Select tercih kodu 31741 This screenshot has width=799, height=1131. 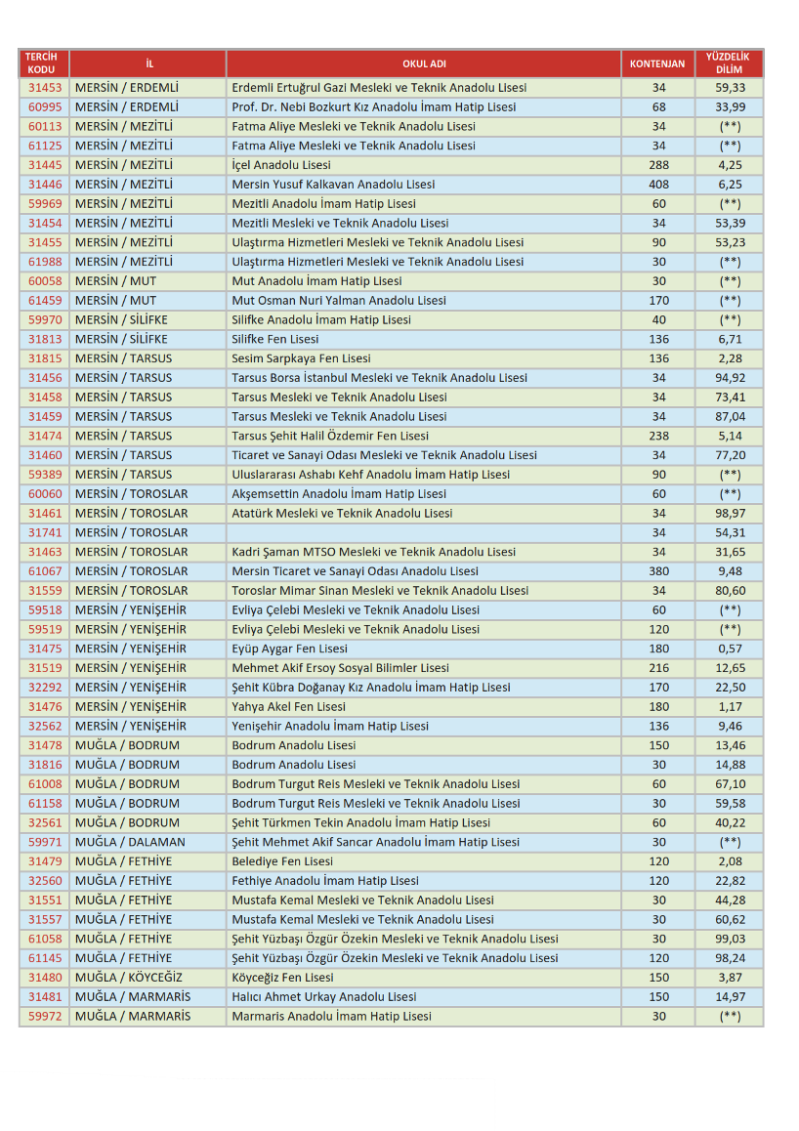coord(46,533)
